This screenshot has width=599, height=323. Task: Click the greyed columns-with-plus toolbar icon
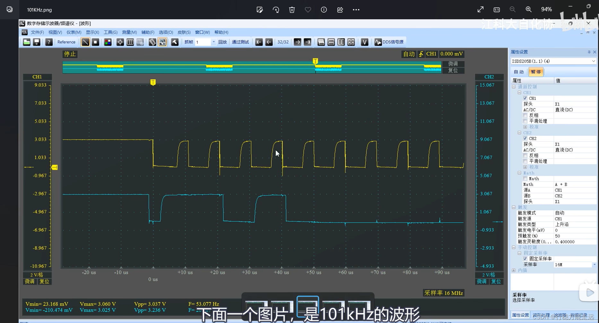[140, 42]
